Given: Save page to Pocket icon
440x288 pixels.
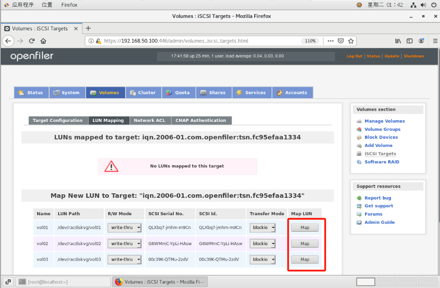Looking at the screenshot, I should [341, 41].
